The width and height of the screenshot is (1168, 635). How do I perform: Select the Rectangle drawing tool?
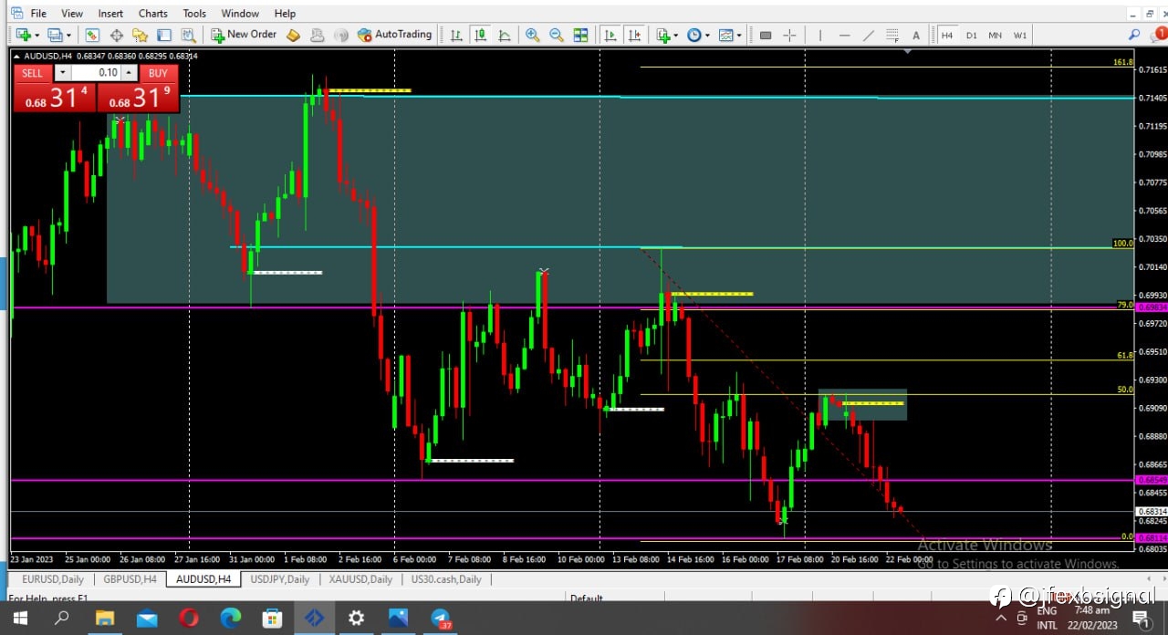[766, 35]
